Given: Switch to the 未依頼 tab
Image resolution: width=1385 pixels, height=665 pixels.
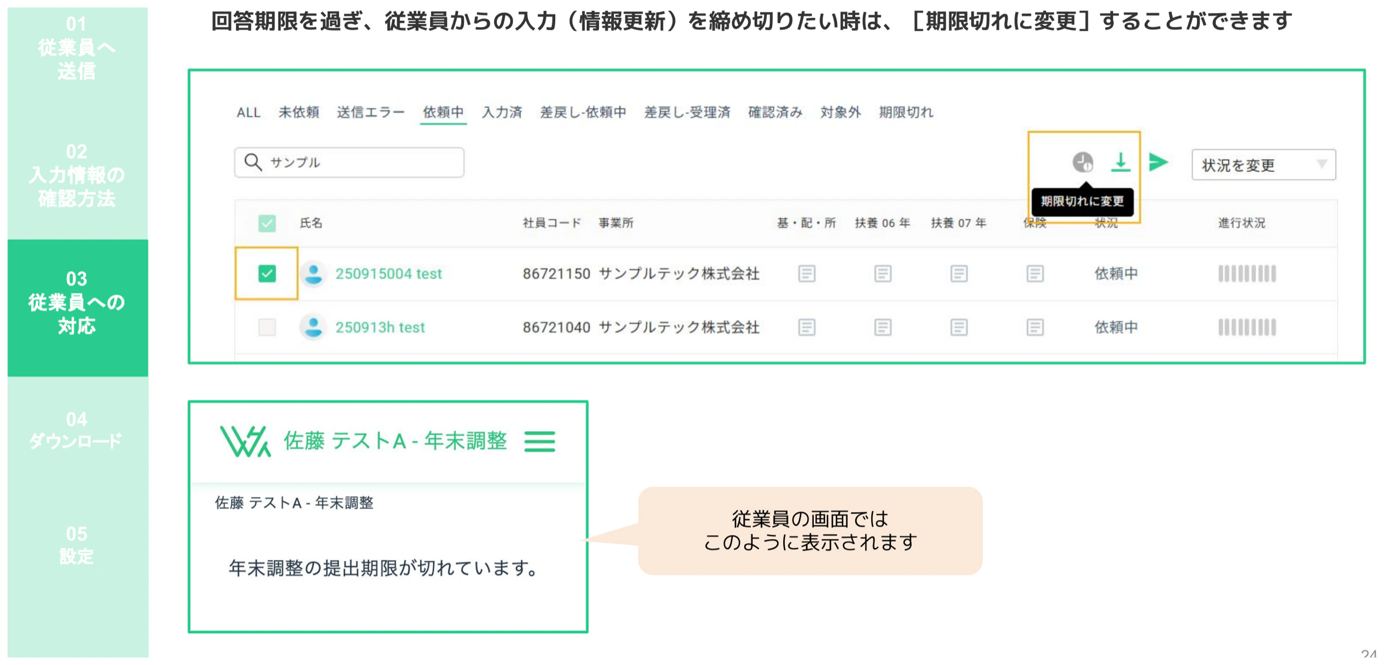Looking at the screenshot, I should (298, 112).
